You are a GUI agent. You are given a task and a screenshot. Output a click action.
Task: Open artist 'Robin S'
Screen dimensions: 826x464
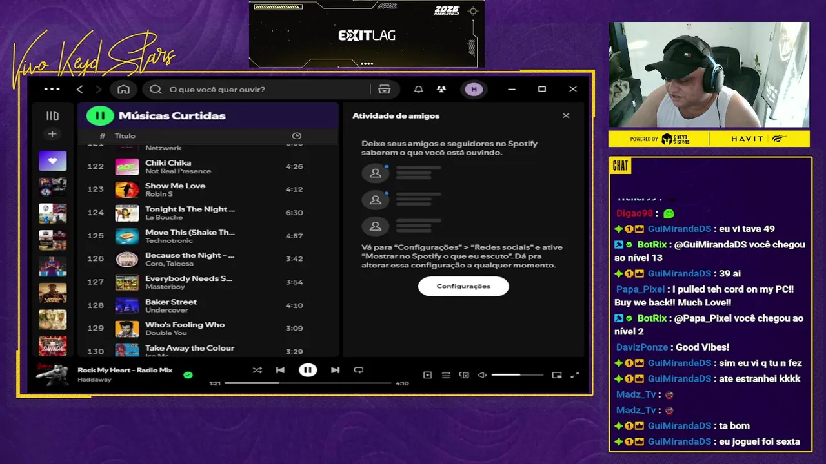coord(159,194)
